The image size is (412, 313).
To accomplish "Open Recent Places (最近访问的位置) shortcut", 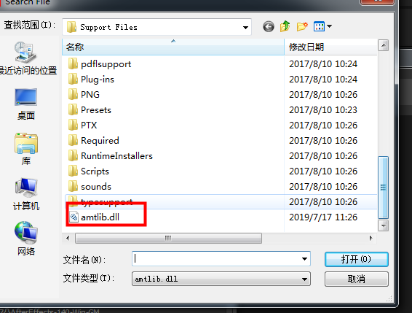I will [25, 58].
